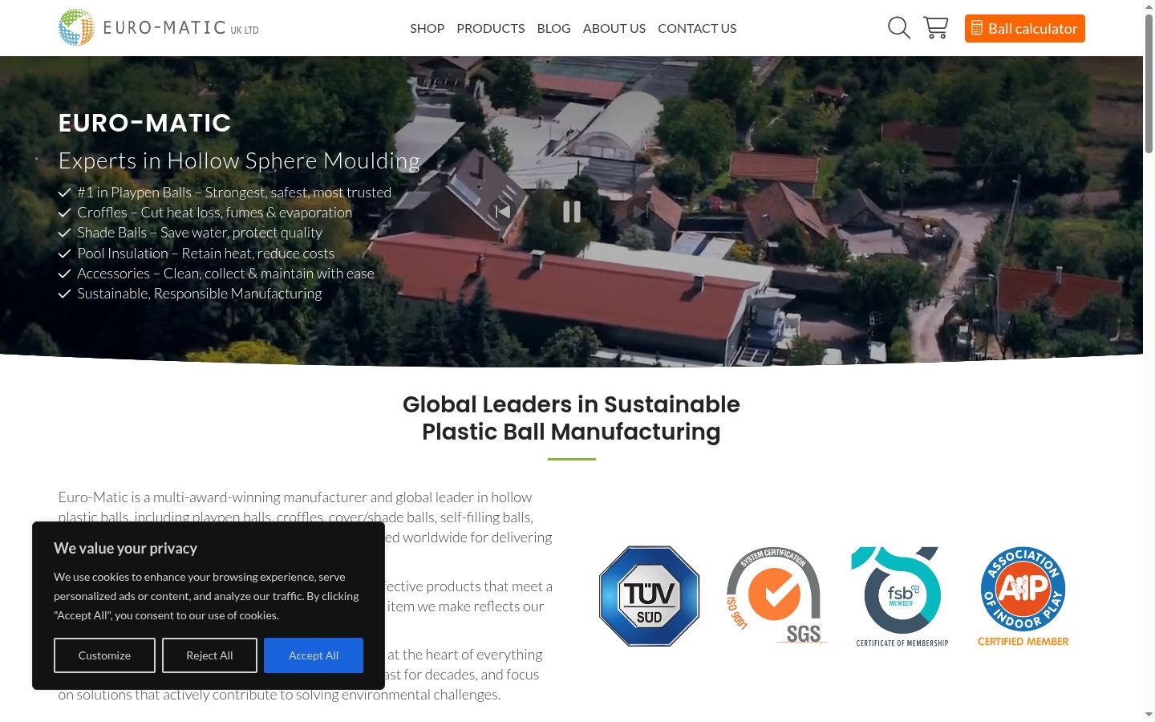Screen dimensions: 1155x722
Task: Open the shopping cart icon
Action: point(936,28)
